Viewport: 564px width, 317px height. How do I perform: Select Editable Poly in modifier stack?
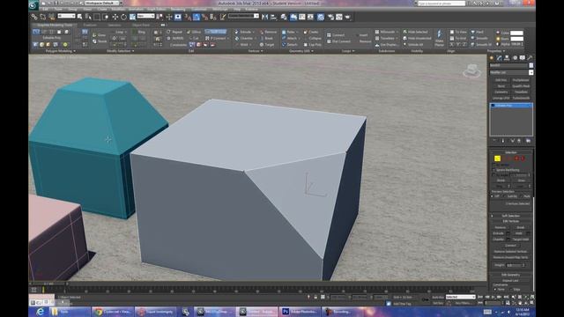point(511,106)
